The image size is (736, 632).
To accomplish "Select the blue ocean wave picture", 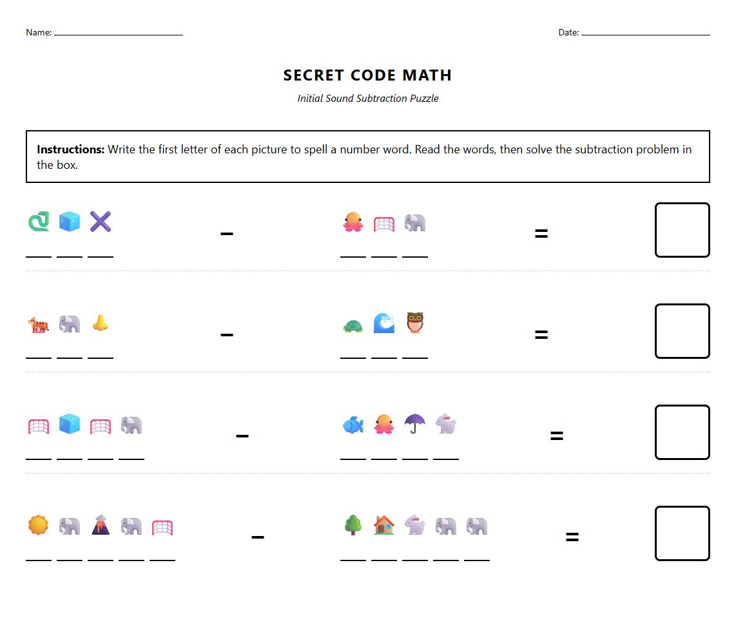I will coord(384,323).
